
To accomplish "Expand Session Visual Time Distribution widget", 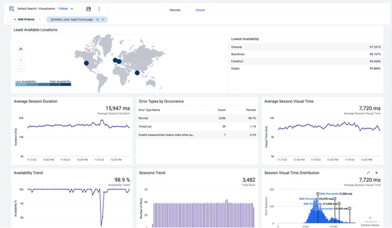I will [x=368, y=173].
